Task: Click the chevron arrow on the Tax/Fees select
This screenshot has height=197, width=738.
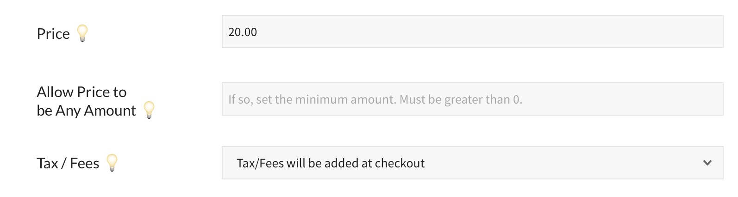Action: tap(707, 163)
